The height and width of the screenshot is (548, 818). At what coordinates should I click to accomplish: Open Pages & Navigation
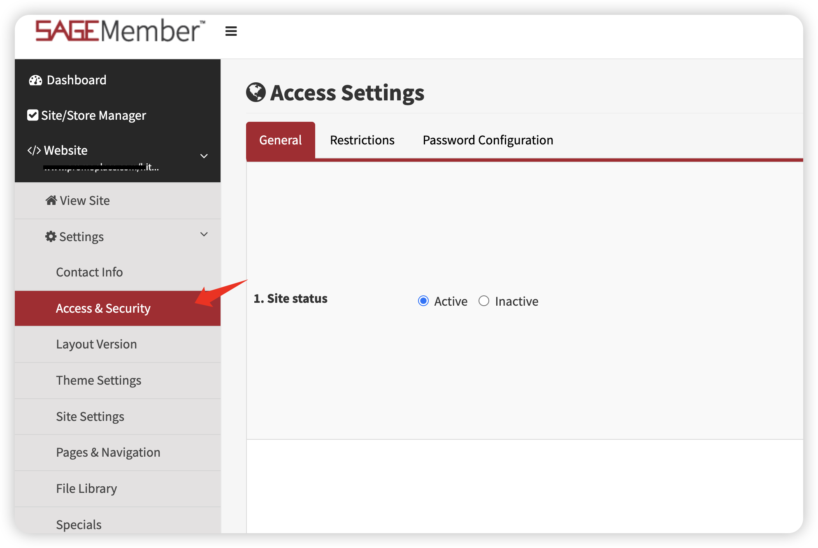[x=108, y=453]
